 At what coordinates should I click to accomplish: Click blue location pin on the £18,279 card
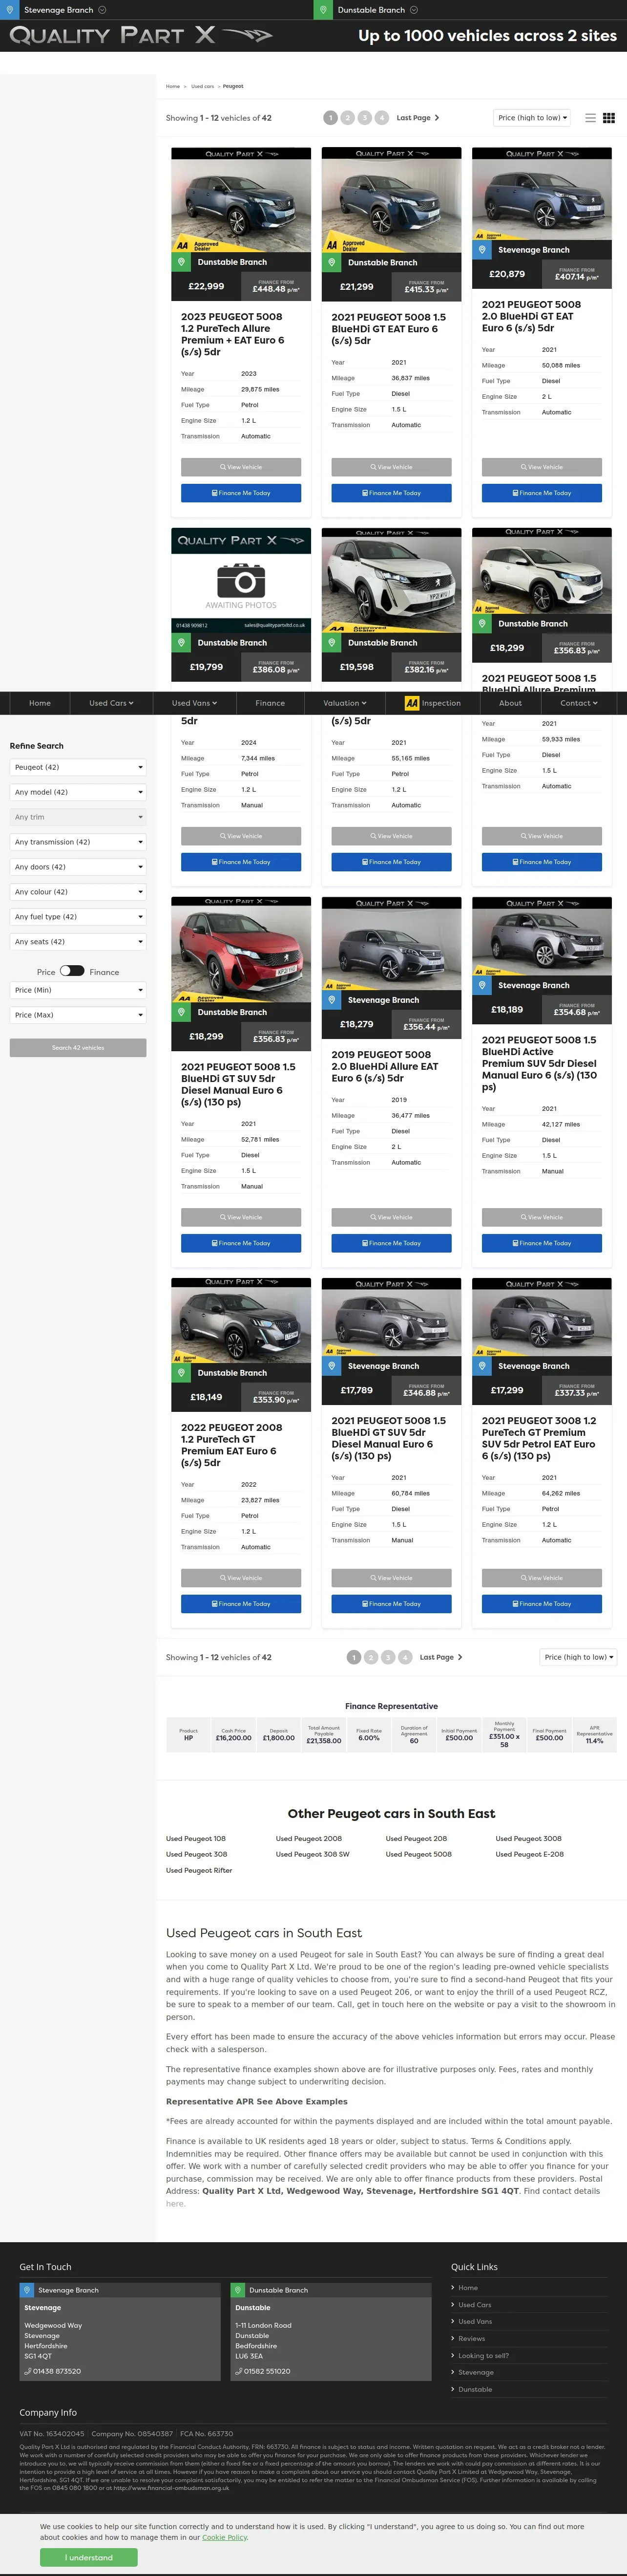pyautogui.click(x=332, y=1000)
